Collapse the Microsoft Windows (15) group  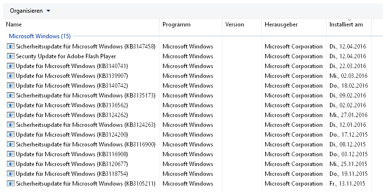tap(40, 36)
